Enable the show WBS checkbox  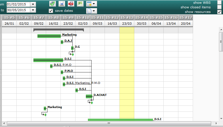tap(219, 3)
